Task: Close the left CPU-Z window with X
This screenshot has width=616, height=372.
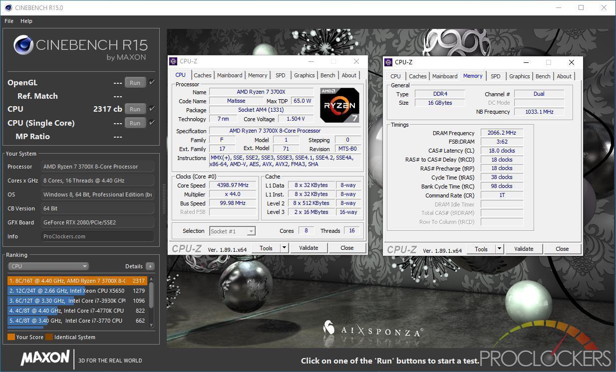Action: (356, 61)
